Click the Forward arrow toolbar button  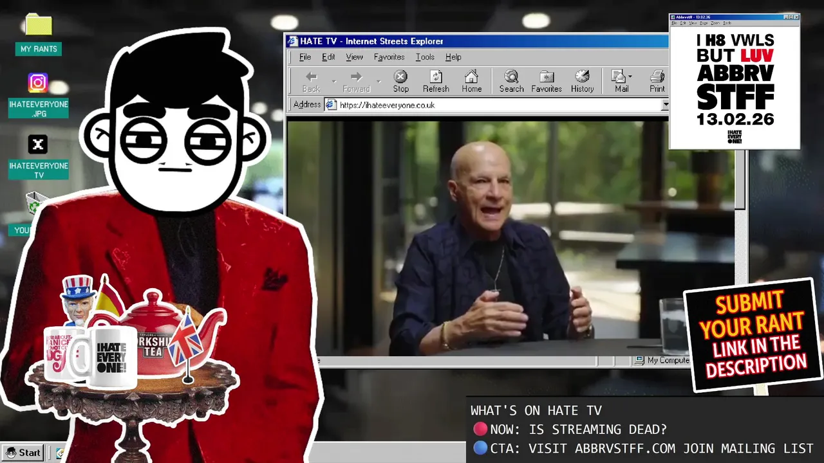[x=356, y=77]
